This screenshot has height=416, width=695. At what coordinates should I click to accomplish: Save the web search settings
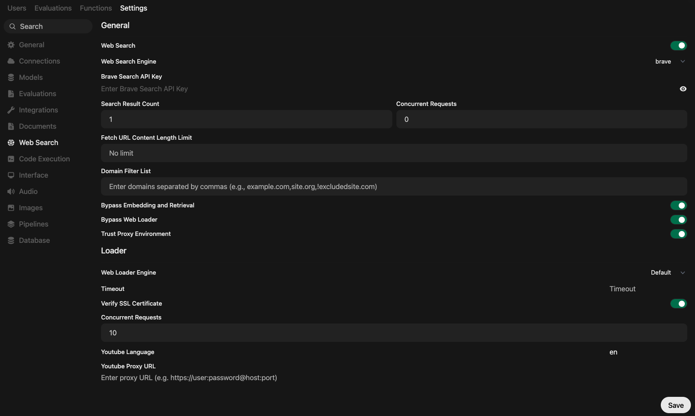coord(675,405)
